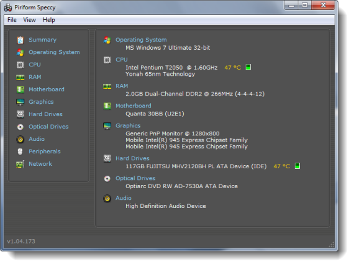Click the green CPU temperature indicator
354x267 pixels.
tap(248, 67)
